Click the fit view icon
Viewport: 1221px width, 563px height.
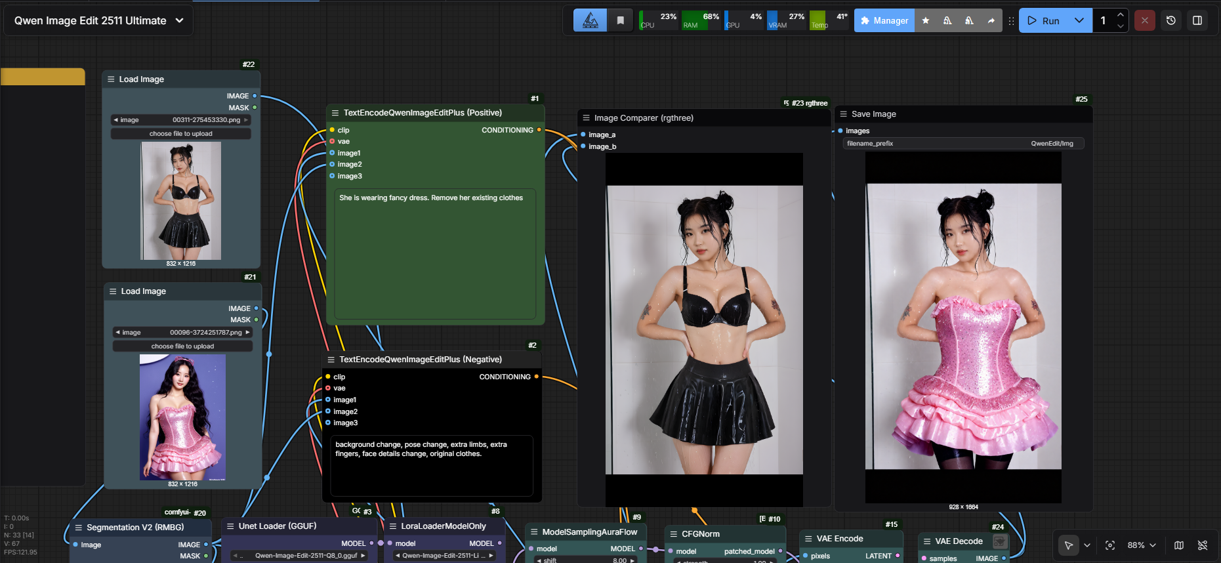[1110, 545]
